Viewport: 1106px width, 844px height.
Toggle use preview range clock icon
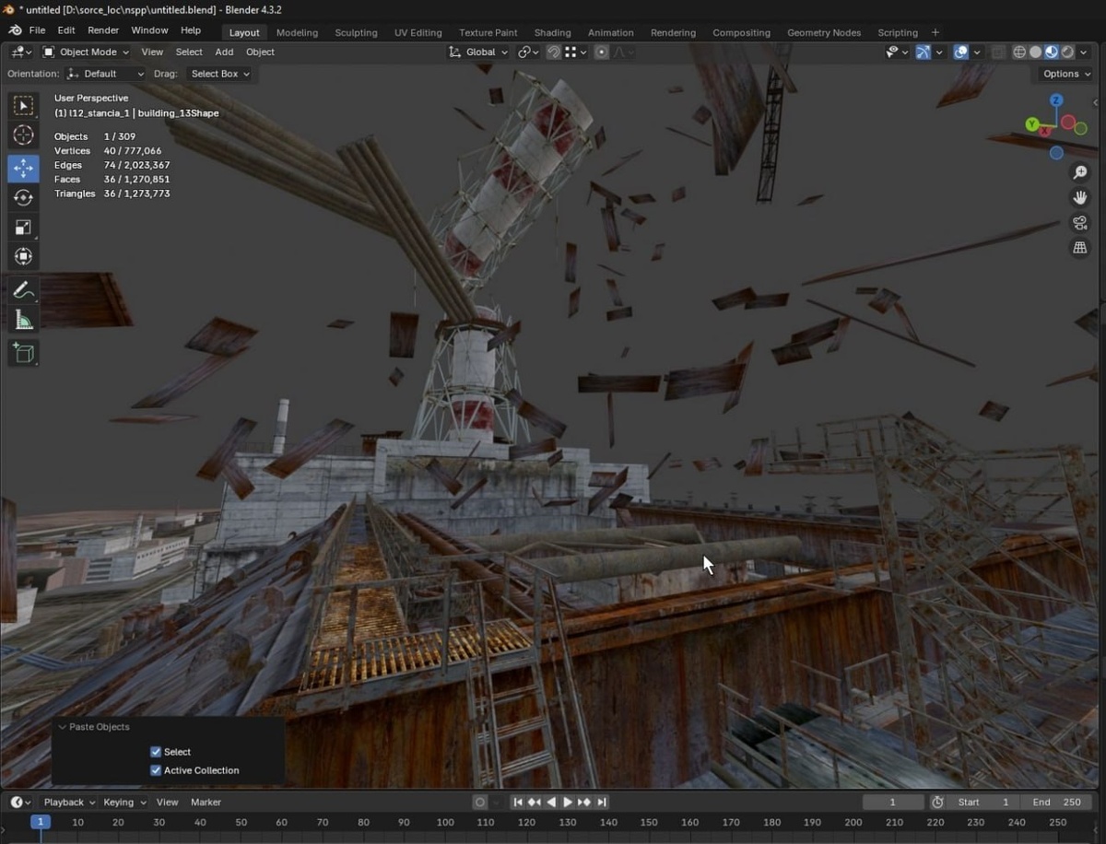(937, 802)
